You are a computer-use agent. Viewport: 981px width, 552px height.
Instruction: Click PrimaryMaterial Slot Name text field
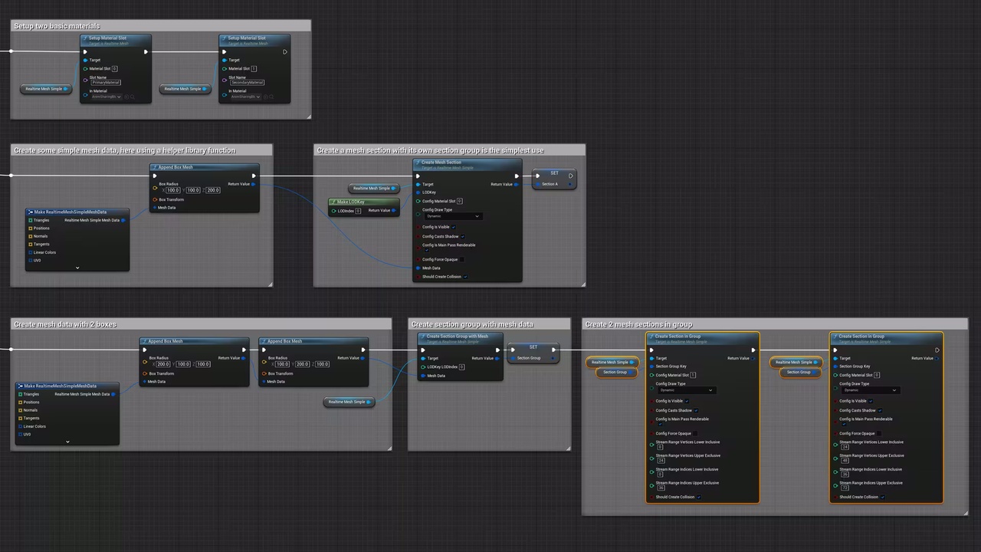[x=107, y=82]
